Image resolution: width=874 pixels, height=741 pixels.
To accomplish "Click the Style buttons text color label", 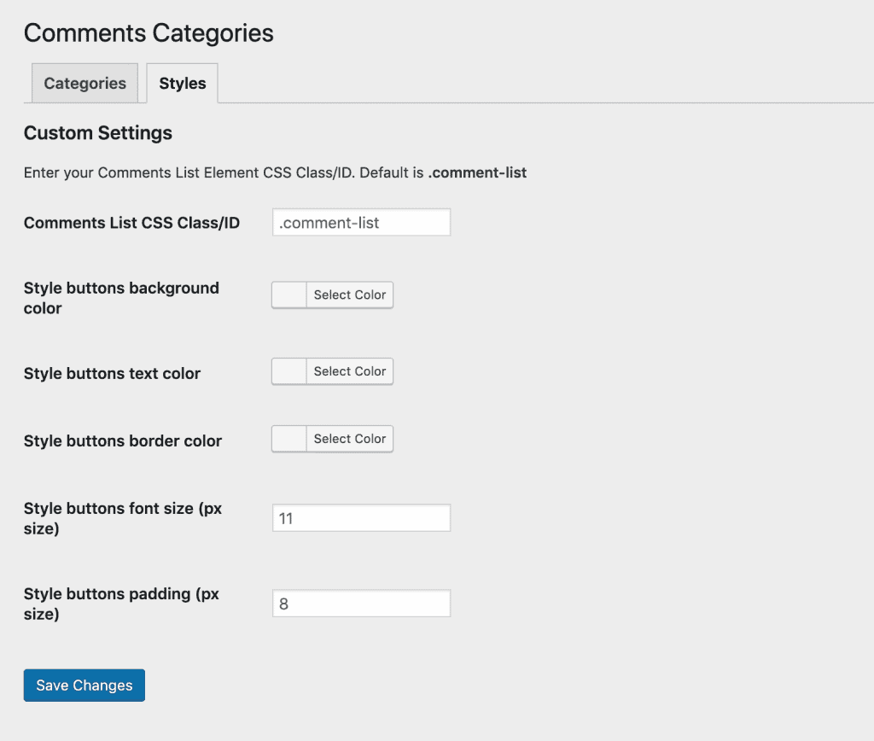I will click(x=112, y=374).
